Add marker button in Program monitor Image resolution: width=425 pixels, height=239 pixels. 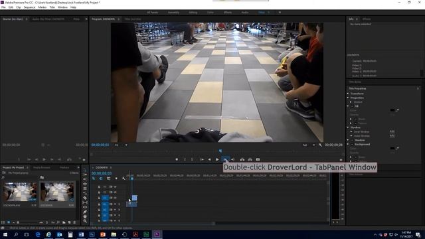tap(177, 159)
